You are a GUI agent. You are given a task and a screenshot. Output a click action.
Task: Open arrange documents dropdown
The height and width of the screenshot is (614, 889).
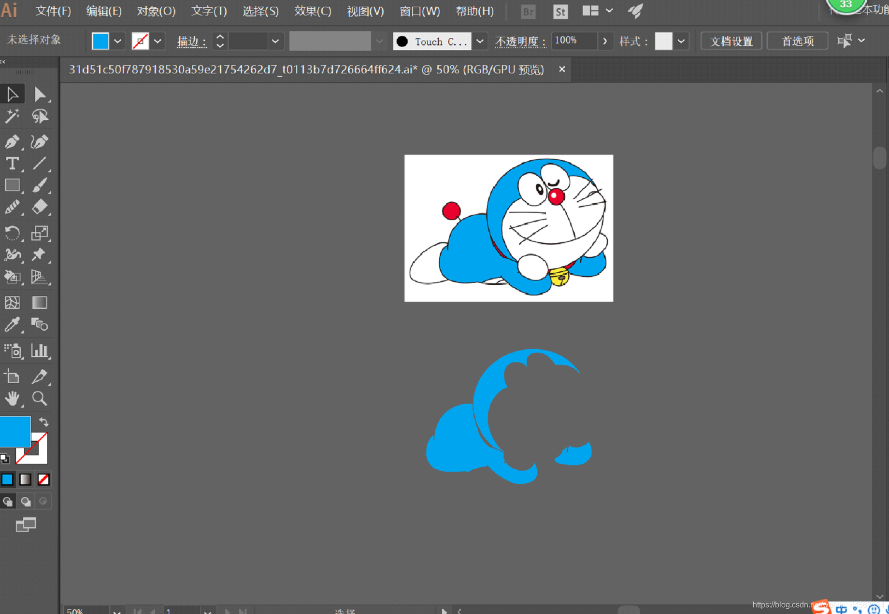597,11
